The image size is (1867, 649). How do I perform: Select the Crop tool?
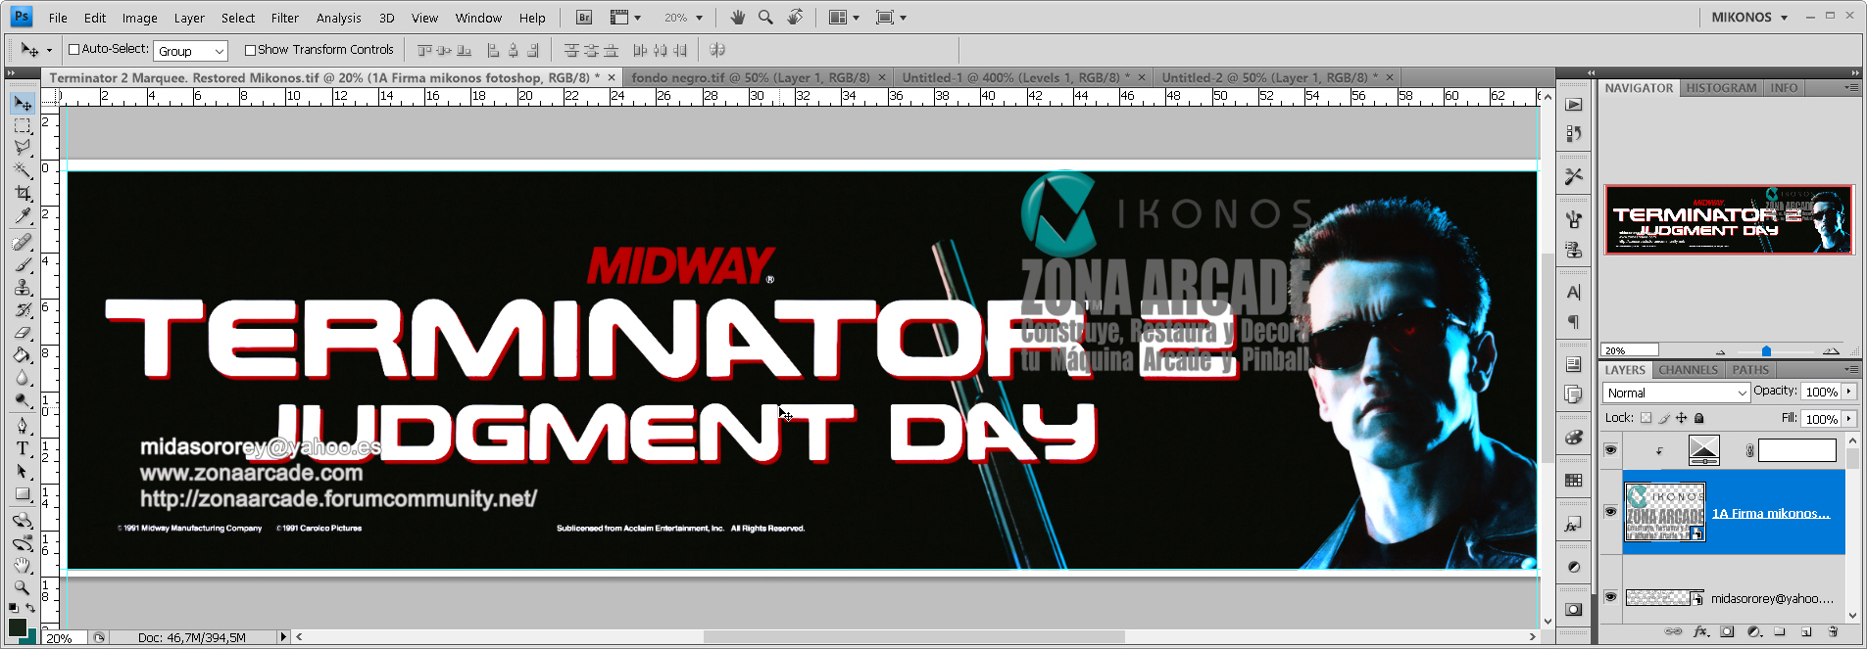pos(23,194)
